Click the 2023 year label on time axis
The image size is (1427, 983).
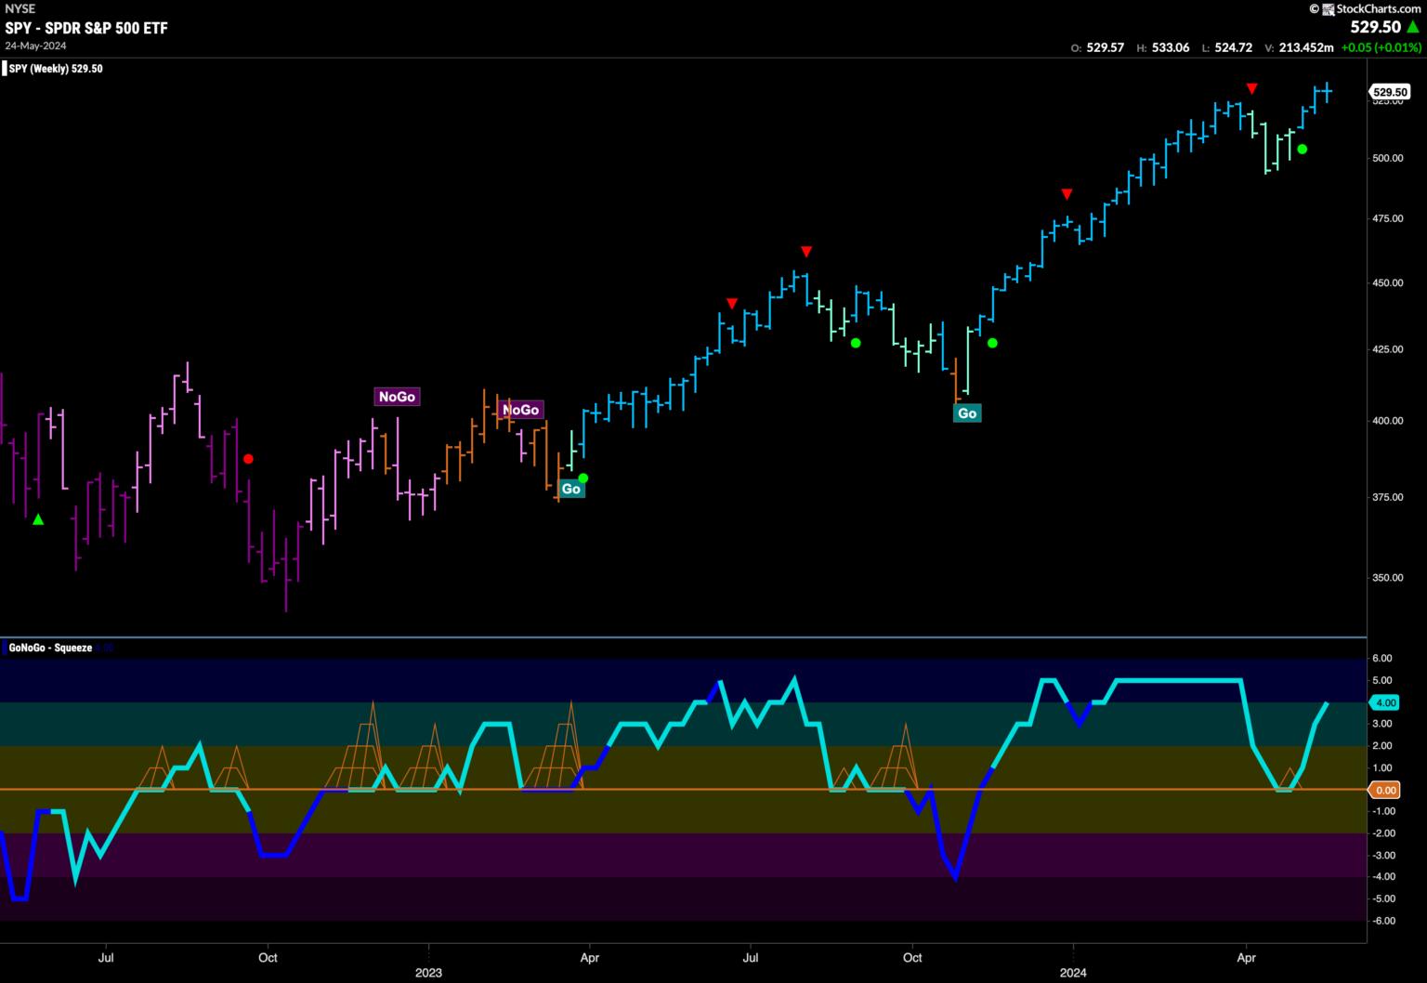[x=428, y=973]
